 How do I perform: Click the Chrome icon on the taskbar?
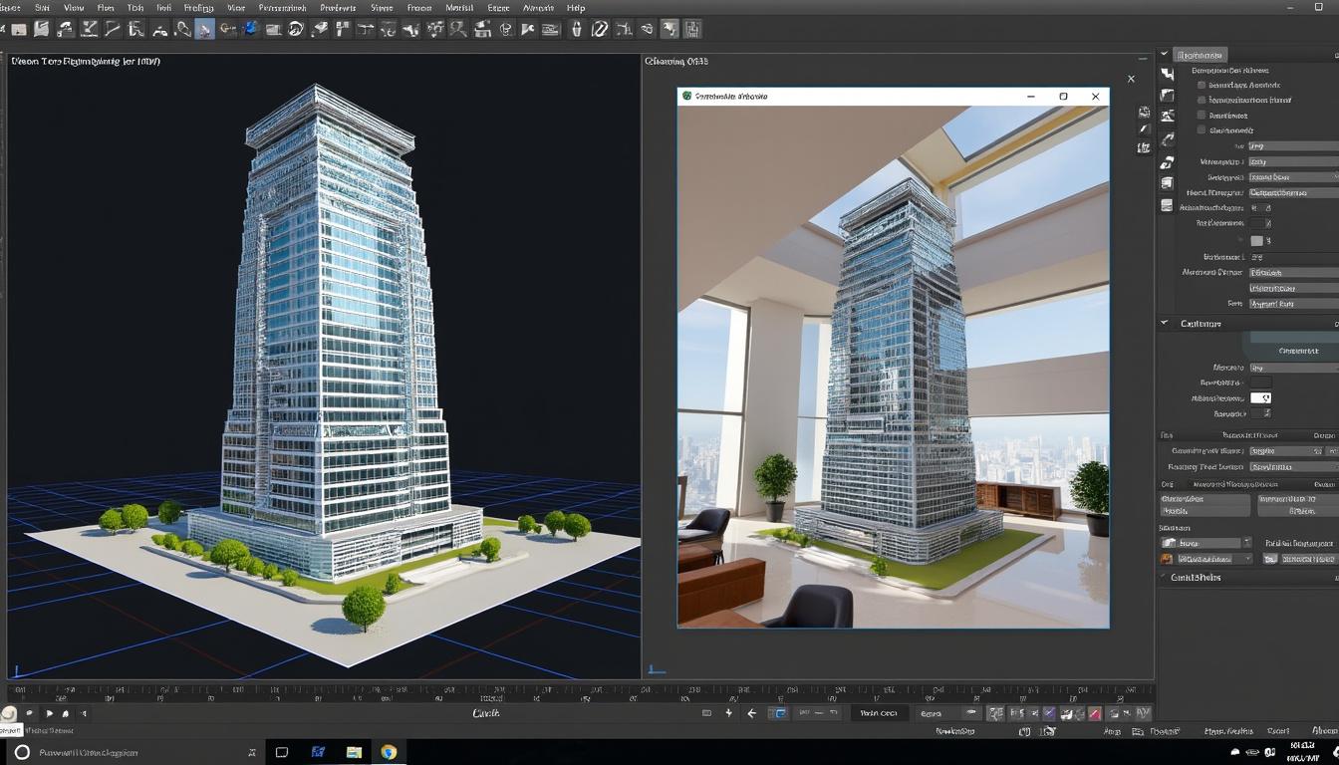pos(388,752)
